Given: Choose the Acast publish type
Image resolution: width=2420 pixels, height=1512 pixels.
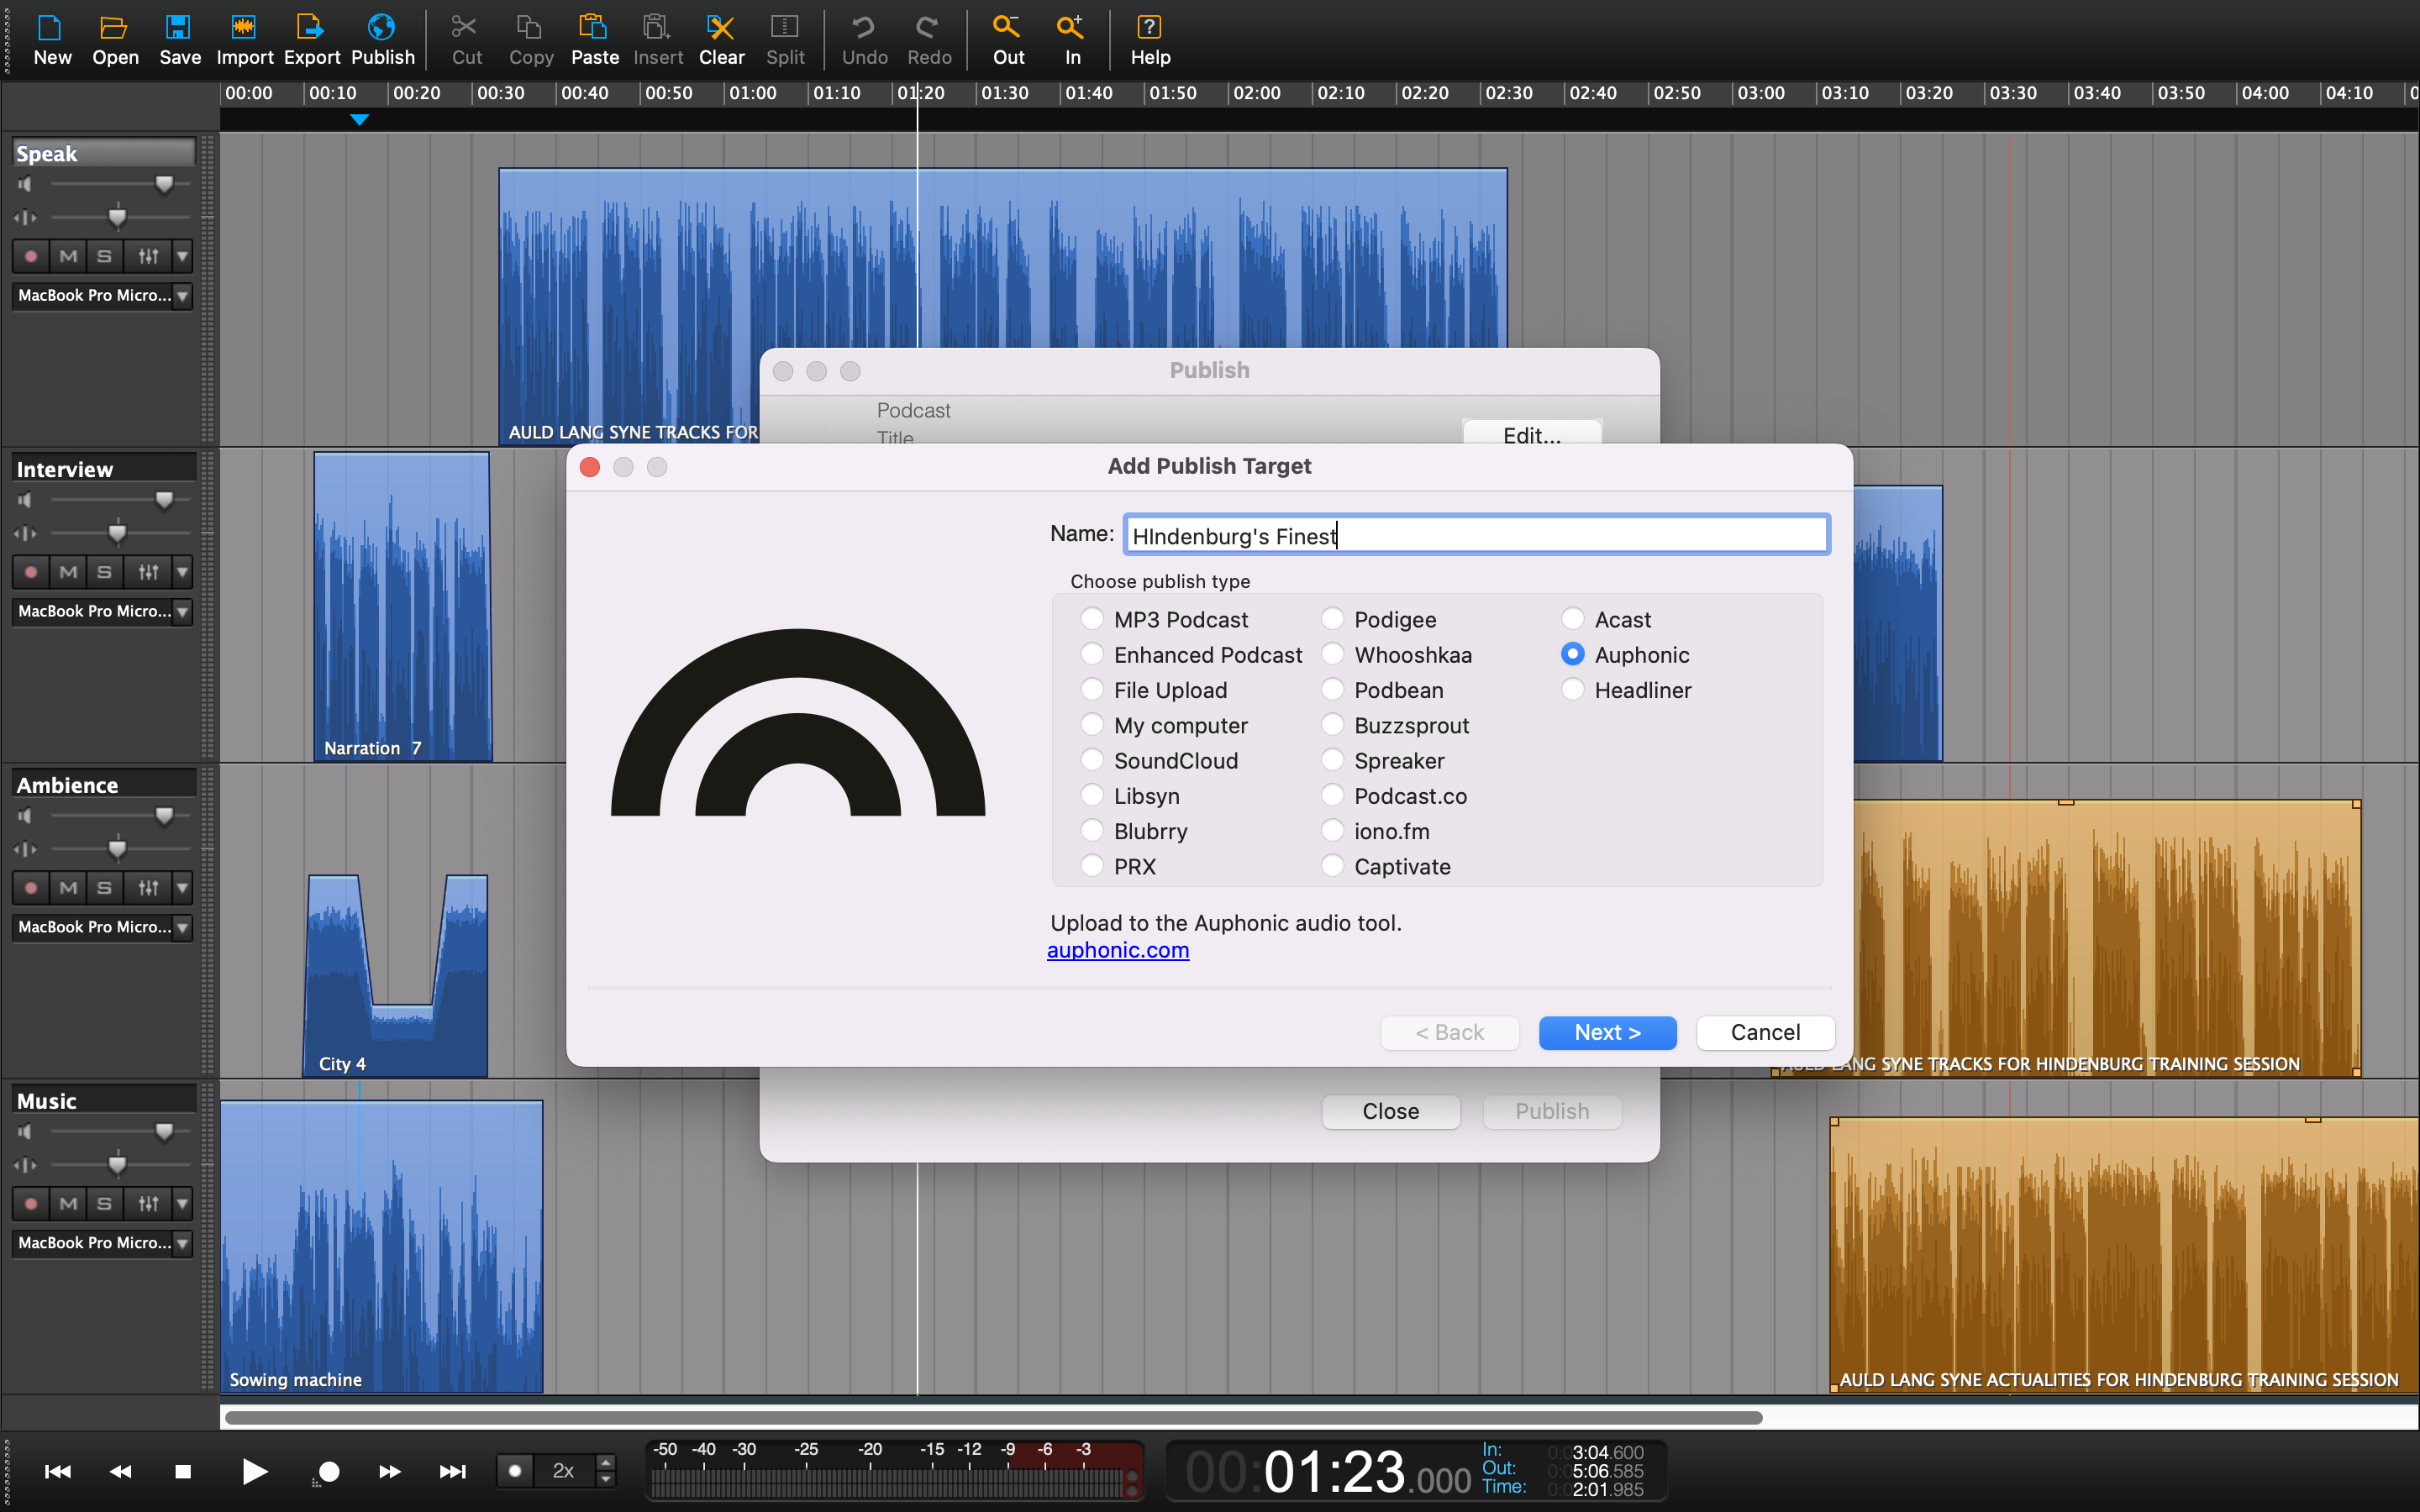Looking at the screenshot, I should pos(1572,619).
